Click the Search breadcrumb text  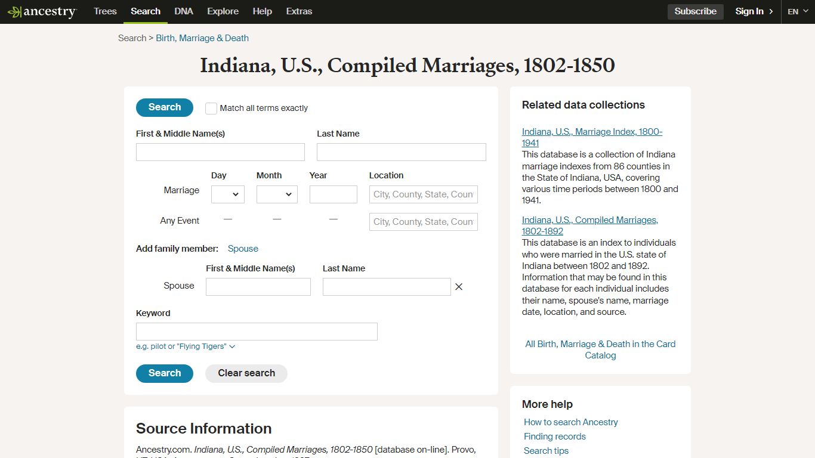coord(132,38)
